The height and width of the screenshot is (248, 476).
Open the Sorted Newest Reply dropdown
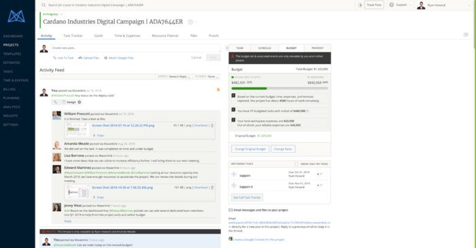click(x=173, y=77)
